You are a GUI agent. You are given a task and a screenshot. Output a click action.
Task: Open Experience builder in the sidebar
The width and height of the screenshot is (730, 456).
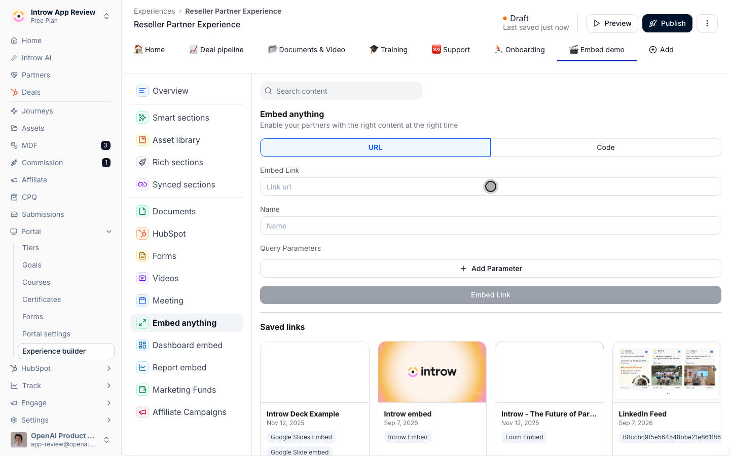pos(66,351)
